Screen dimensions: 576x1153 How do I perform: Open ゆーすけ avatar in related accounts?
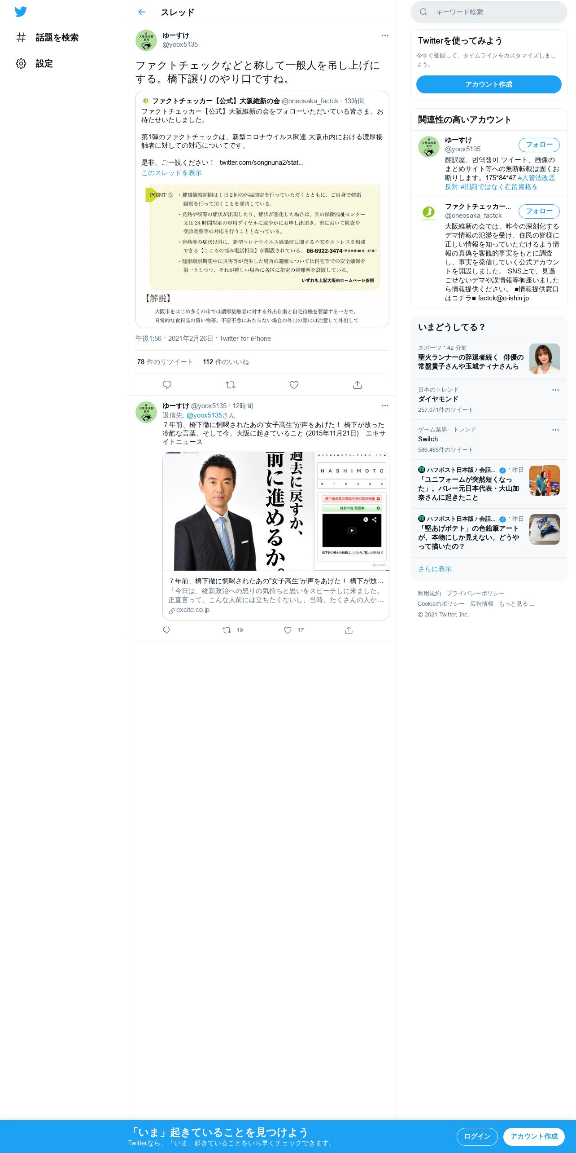429,147
